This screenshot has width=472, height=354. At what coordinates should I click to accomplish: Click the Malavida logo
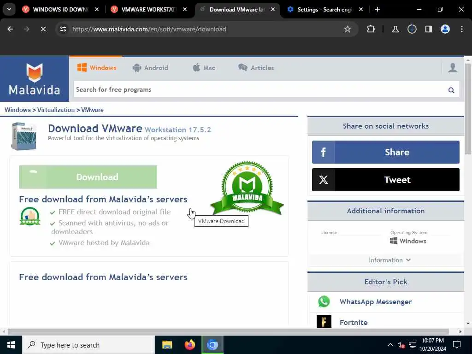(x=34, y=79)
